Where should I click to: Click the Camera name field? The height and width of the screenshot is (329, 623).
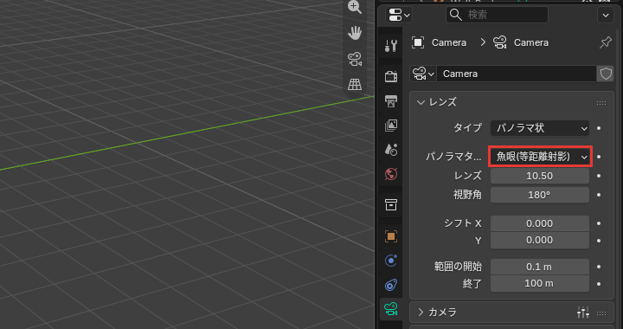coord(517,74)
